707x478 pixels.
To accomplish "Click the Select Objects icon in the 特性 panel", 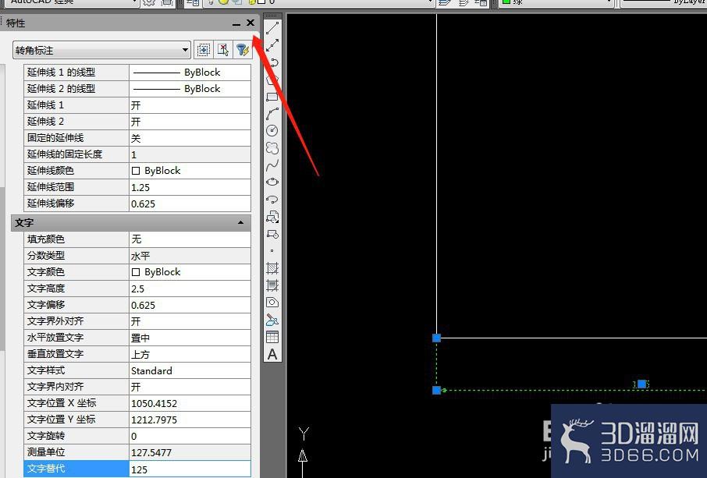I will pos(222,50).
